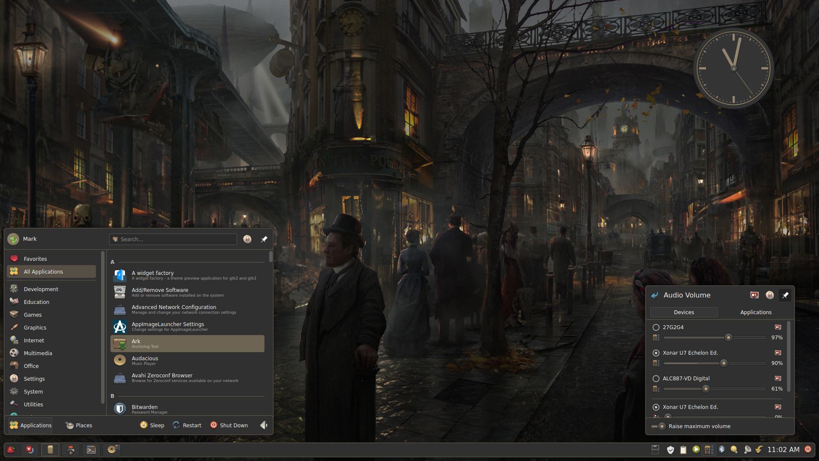Open Add/Remove Software
This screenshot has width=819, height=461.
(x=187, y=292)
